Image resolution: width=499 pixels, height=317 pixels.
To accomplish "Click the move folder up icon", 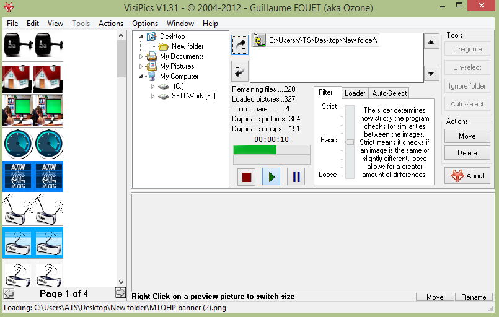I will pos(432,41).
